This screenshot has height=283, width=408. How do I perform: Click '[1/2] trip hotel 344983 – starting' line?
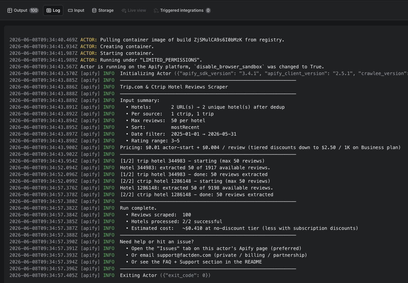[x=137, y=161]
